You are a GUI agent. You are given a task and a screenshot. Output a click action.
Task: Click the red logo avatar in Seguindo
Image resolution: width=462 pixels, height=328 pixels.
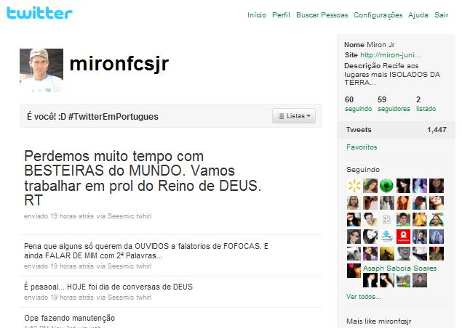(x=403, y=237)
